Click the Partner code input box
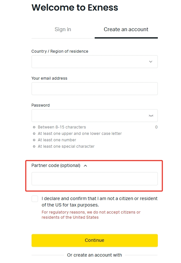Viewport: 181px width, 263px height. (95, 179)
